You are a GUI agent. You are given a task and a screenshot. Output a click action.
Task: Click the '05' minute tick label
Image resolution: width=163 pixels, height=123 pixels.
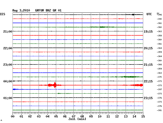pos(56,117)
